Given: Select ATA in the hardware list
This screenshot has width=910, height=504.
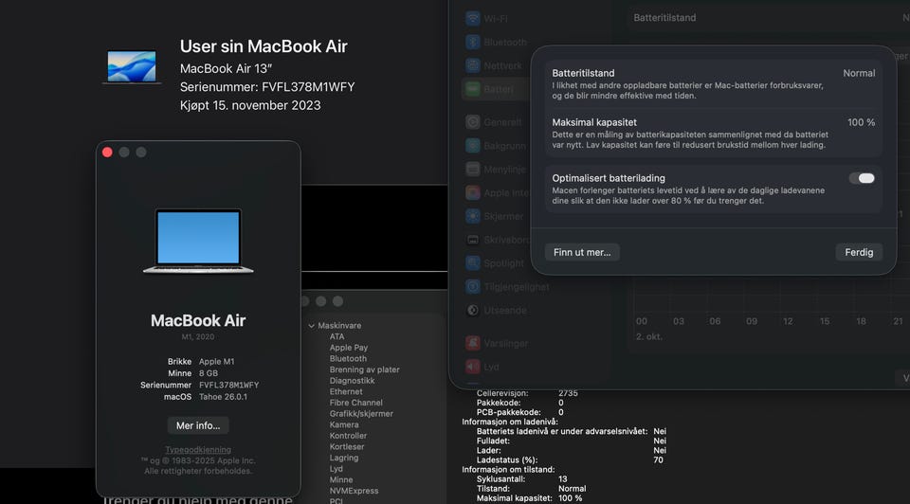Looking at the screenshot, I should [337, 336].
